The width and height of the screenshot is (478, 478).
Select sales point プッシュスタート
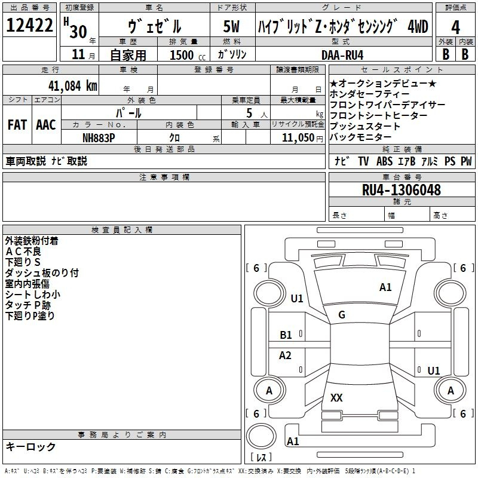pyautogui.click(x=365, y=126)
